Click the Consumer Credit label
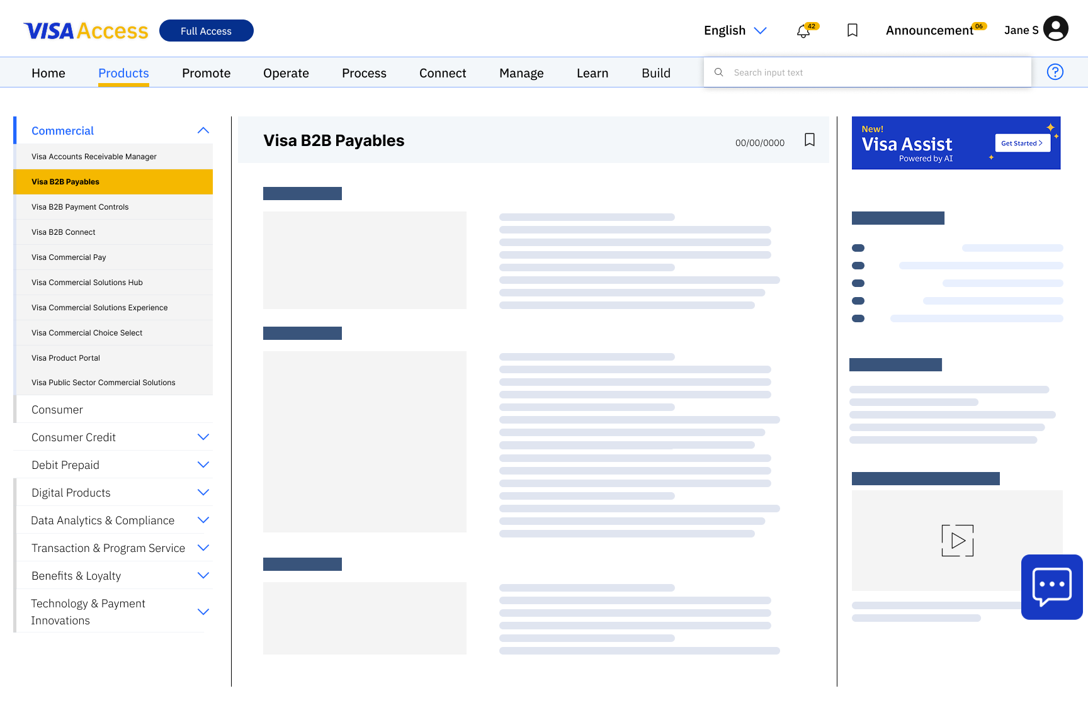 pos(74,437)
